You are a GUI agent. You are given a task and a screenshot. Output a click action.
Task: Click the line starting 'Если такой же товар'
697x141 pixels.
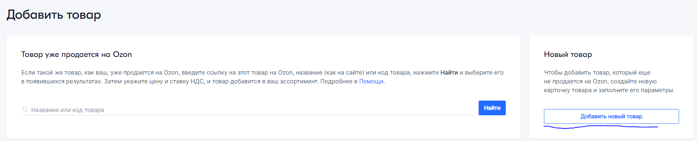tap(262, 73)
